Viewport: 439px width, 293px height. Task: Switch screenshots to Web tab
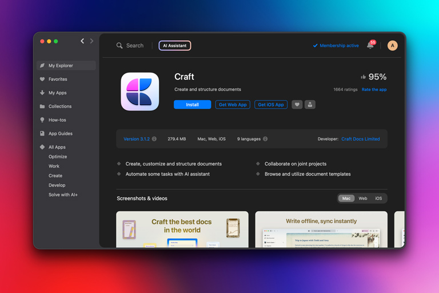click(x=363, y=198)
